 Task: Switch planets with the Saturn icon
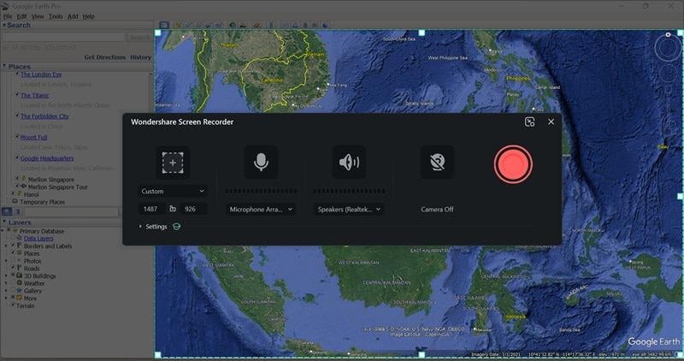pyautogui.click(x=257, y=26)
